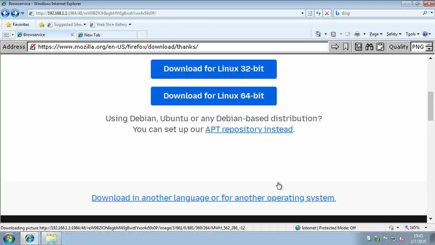Open the Help question mark menu
This screenshot has height=245, width=435.
tap(427, 34)
